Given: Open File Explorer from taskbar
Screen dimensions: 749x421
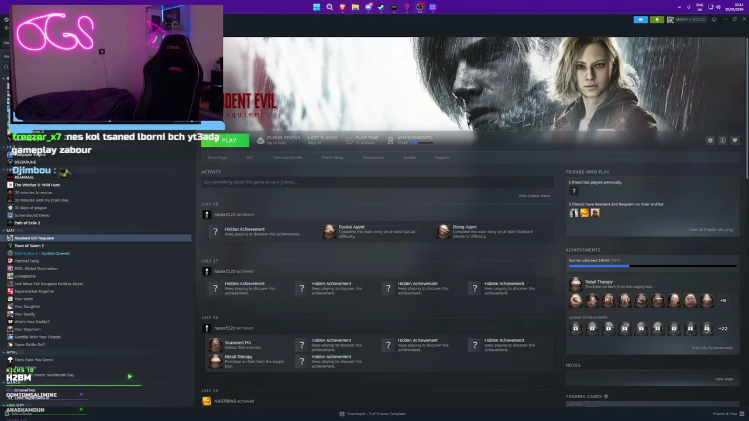Looking at the screenshot, I should point(355,7).
